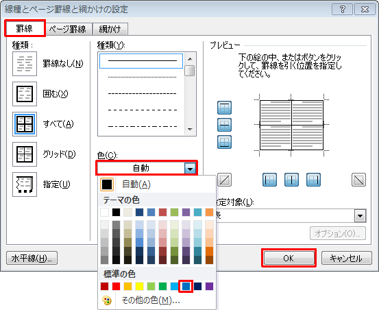Click the line style scrollbar thumb
The image size is (379, 310).
[190, 71]
